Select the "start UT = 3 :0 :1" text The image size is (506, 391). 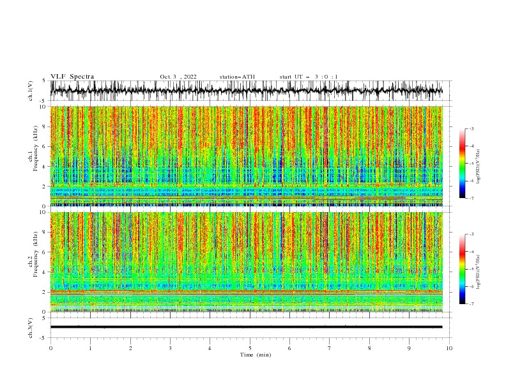tap(309, 77)
